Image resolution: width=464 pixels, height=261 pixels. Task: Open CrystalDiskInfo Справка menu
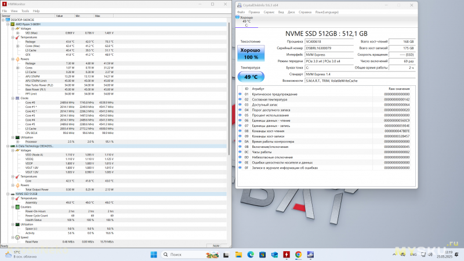click(305, 12)
